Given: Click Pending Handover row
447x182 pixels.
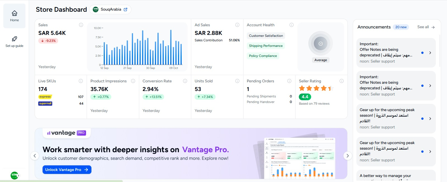Looking at the screenshot, I should click(x=269, y=102).
